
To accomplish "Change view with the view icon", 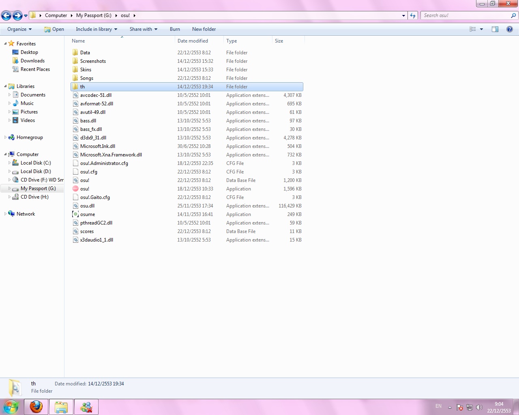I will pyautogui.click(x=473, y=29).
